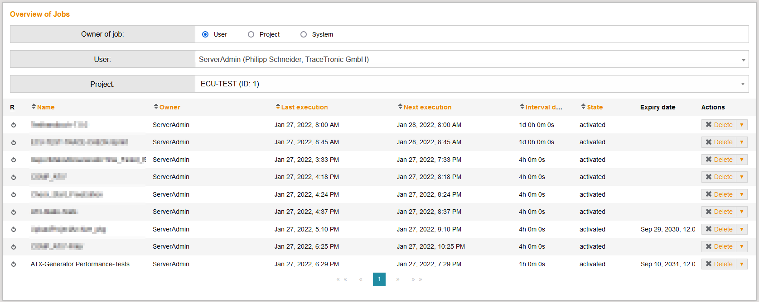Click sort icon beside Last execution header
759x302 pixels.
point(278,107)
